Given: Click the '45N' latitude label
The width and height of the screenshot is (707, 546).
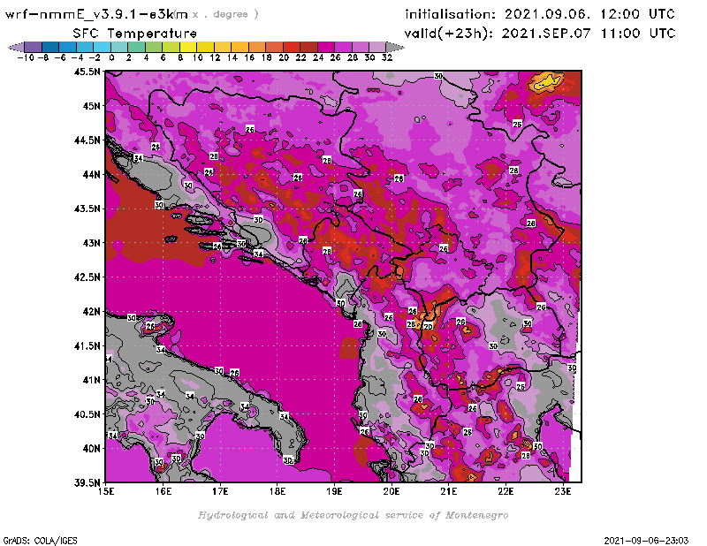Looking at the screenshot, I should click(92, 106).
